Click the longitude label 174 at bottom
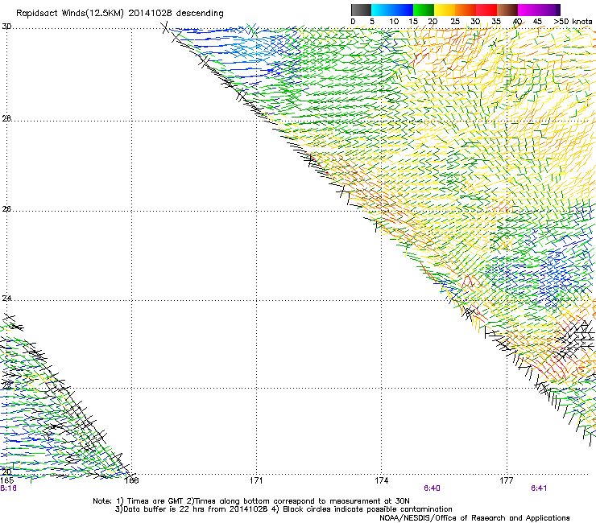This screenshot has height=523, width=596. [381, 480]
